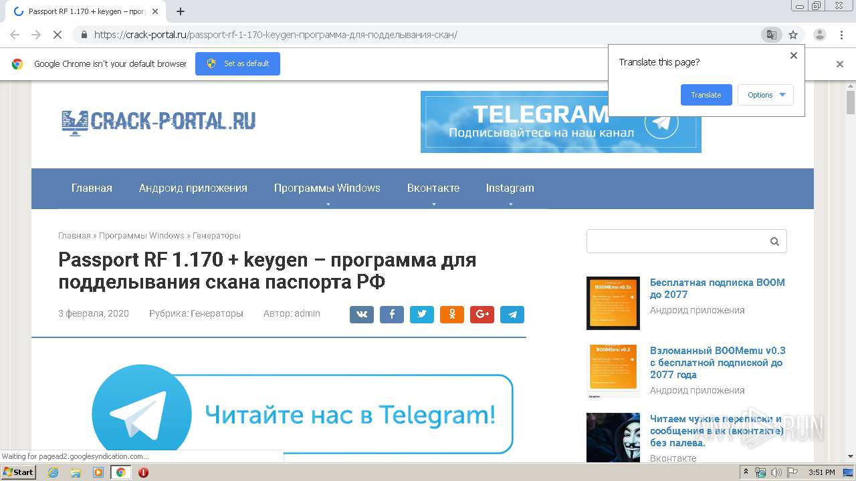This screenshot has width=856, height=481.
Task: Click the Автор: admin text
Action: click(x=292, y=313)
